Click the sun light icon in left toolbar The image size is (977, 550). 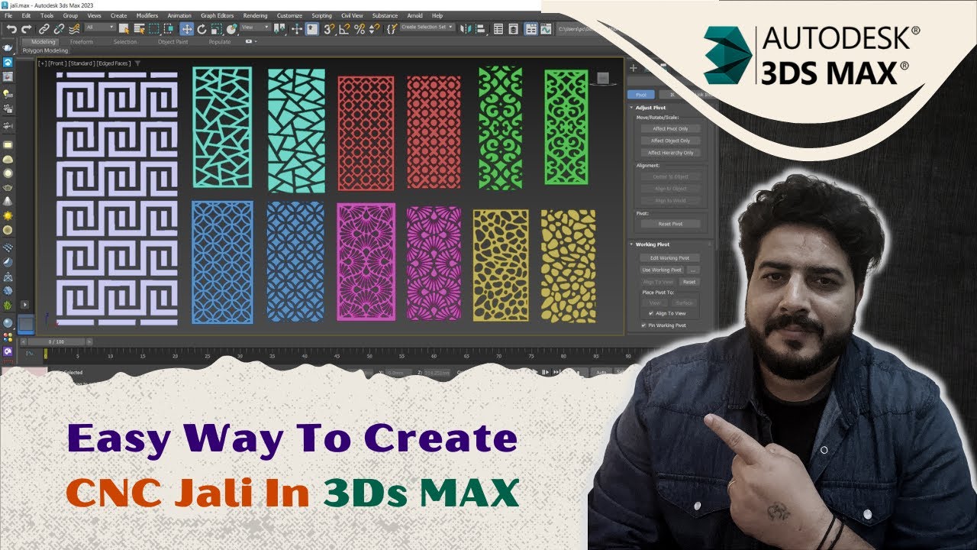point(8,215)
